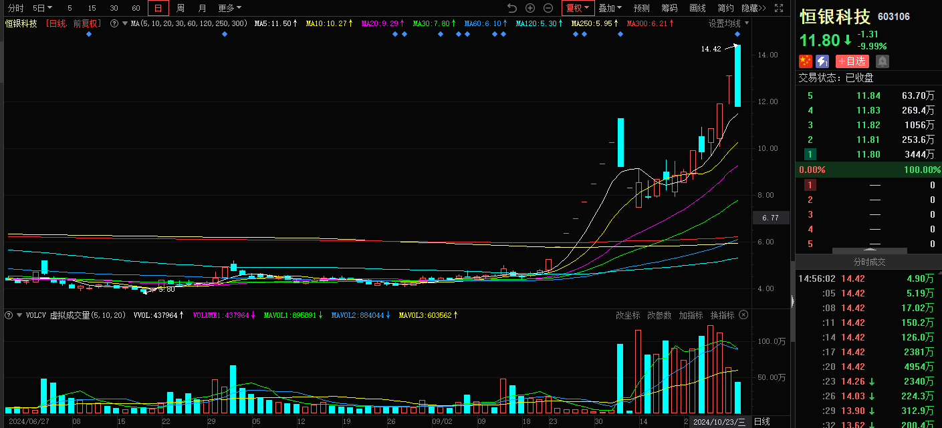Expand the 更多 periods dropdown
This screenshot has width=942, height=428.
tap(229, 8)
